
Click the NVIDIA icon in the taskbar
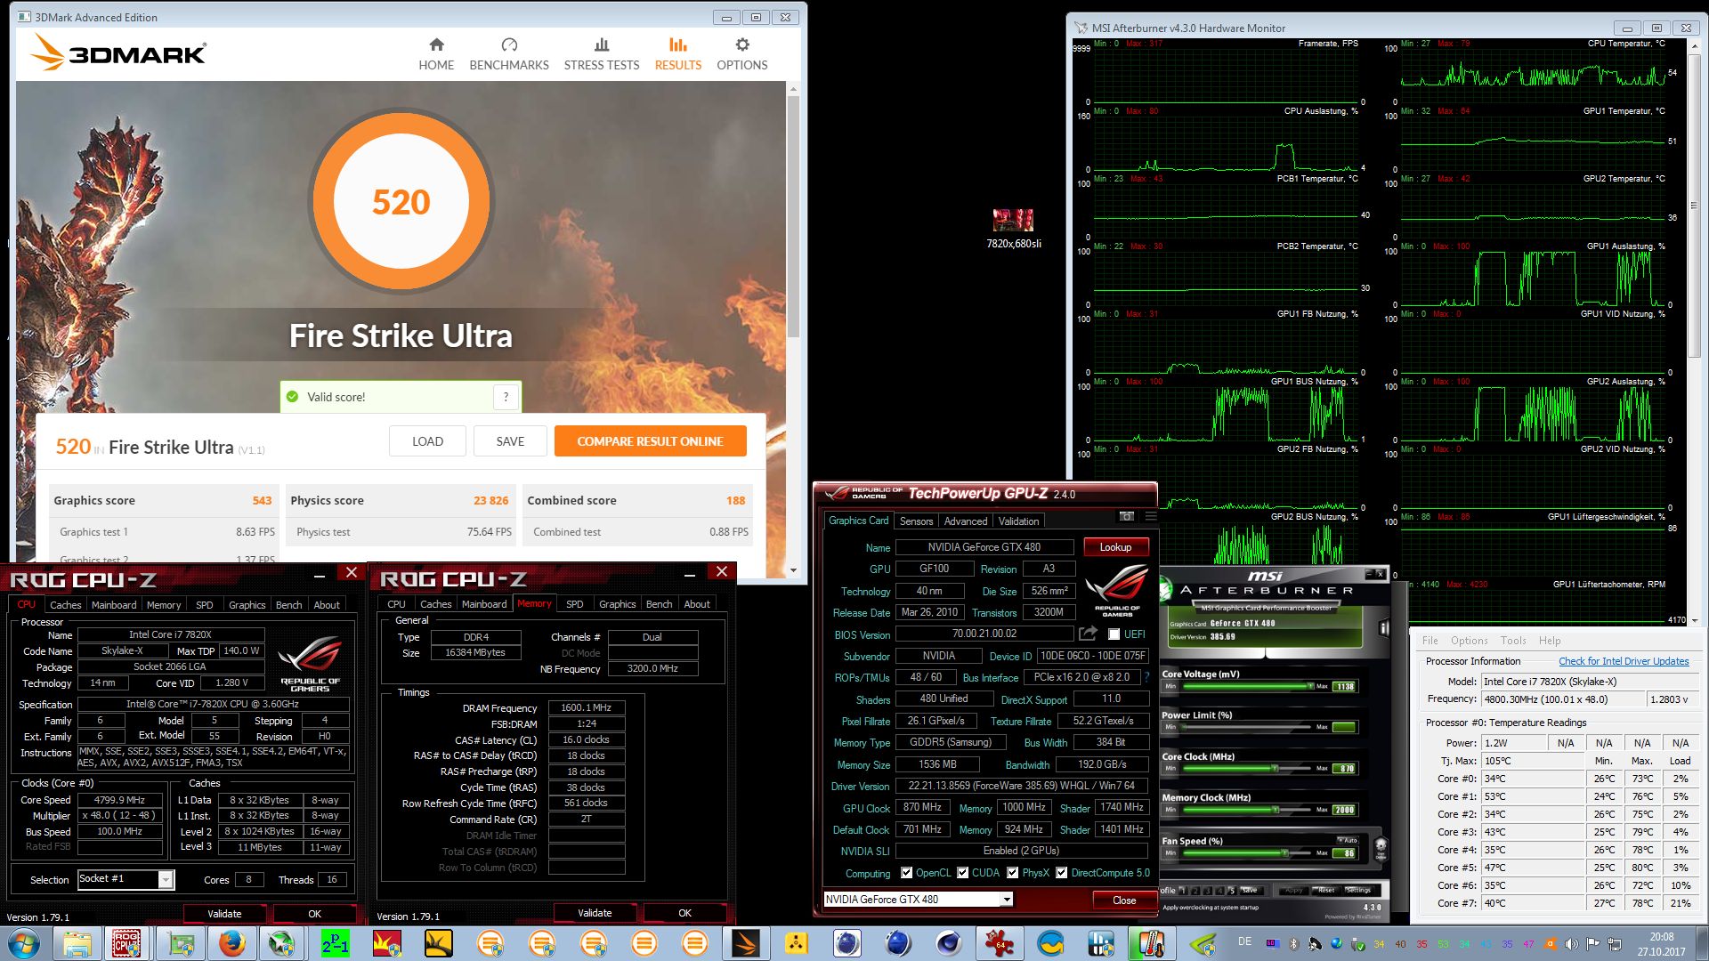(x=1203, y=943)
